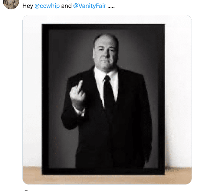This screenshot has width=207, height=191.
Task: Follow the @VanityFair mention link
Action: click(x=90, y=6)
